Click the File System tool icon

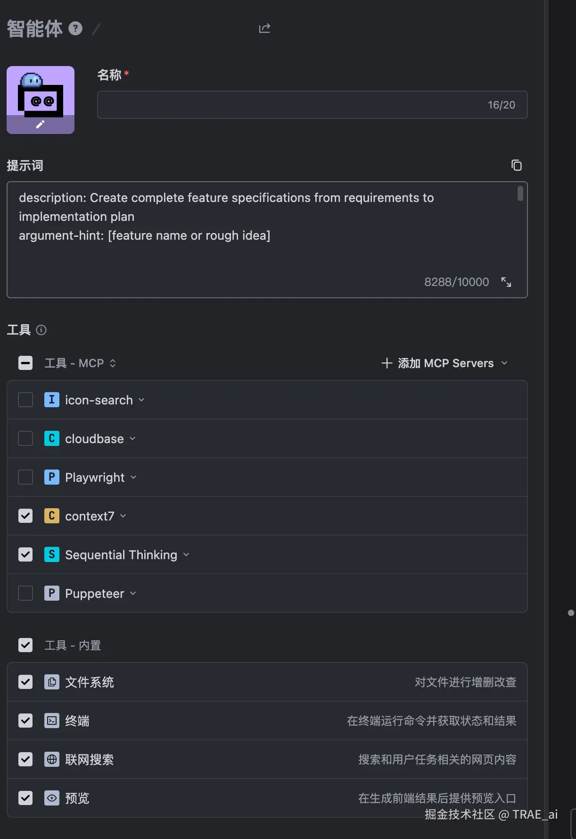[52, 682]
